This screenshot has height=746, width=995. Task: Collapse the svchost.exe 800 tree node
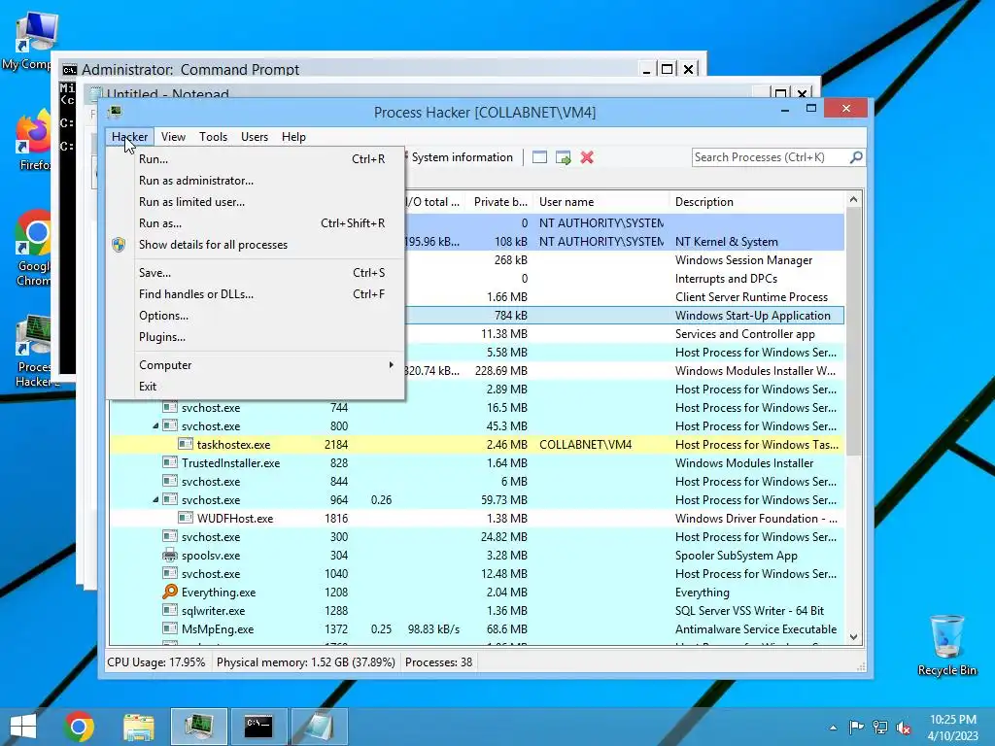click(x=155, y=426)
